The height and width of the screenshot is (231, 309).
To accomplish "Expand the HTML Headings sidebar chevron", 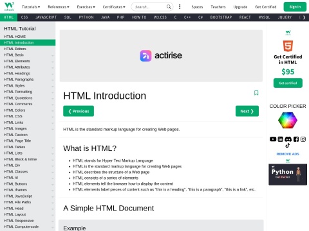I will (53, 74).
